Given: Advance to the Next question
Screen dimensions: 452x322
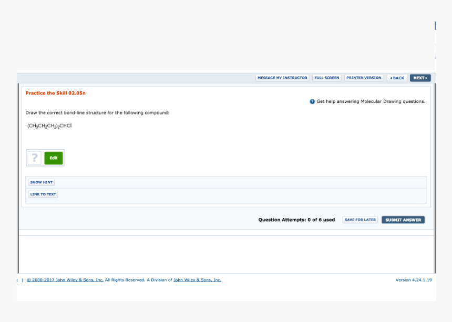Looking at the screenshot, I should 420,78.
